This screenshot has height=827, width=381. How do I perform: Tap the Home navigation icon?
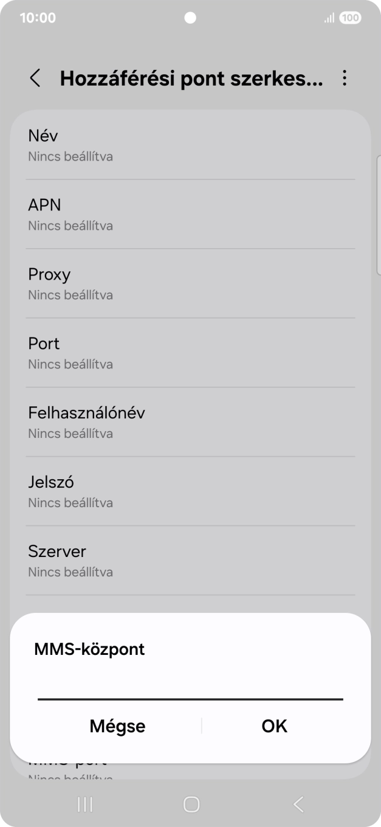tap(190, 803)
